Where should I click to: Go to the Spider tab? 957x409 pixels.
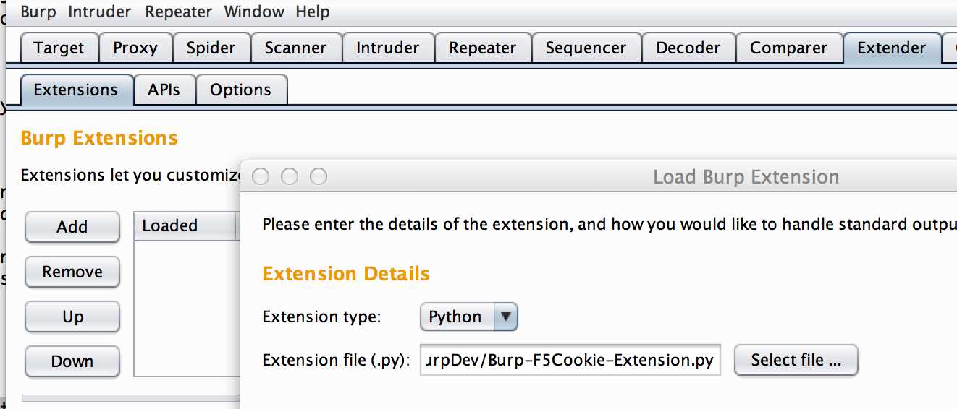(x=211, y=48)
